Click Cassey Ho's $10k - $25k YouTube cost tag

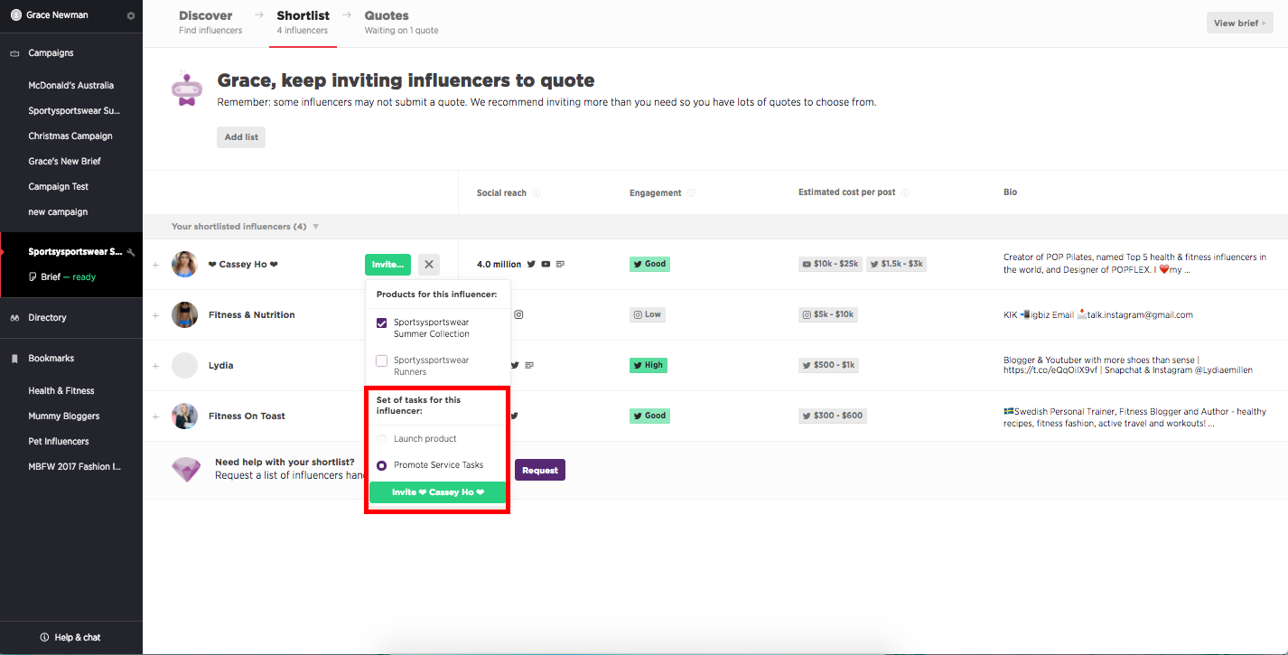pos(830,265)
